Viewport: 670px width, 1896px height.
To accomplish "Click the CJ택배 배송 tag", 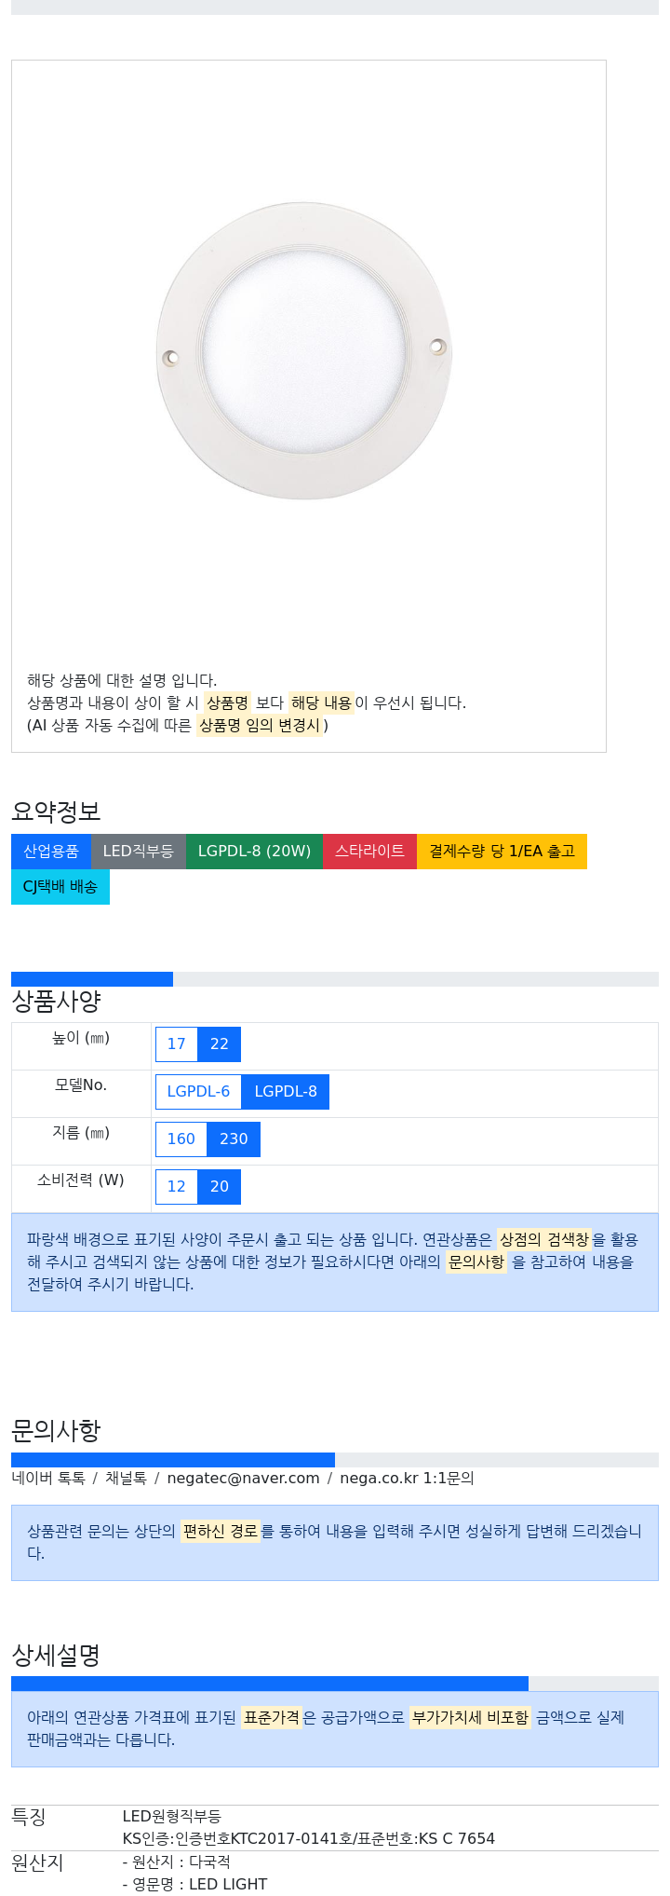I will tap(60, 887).
